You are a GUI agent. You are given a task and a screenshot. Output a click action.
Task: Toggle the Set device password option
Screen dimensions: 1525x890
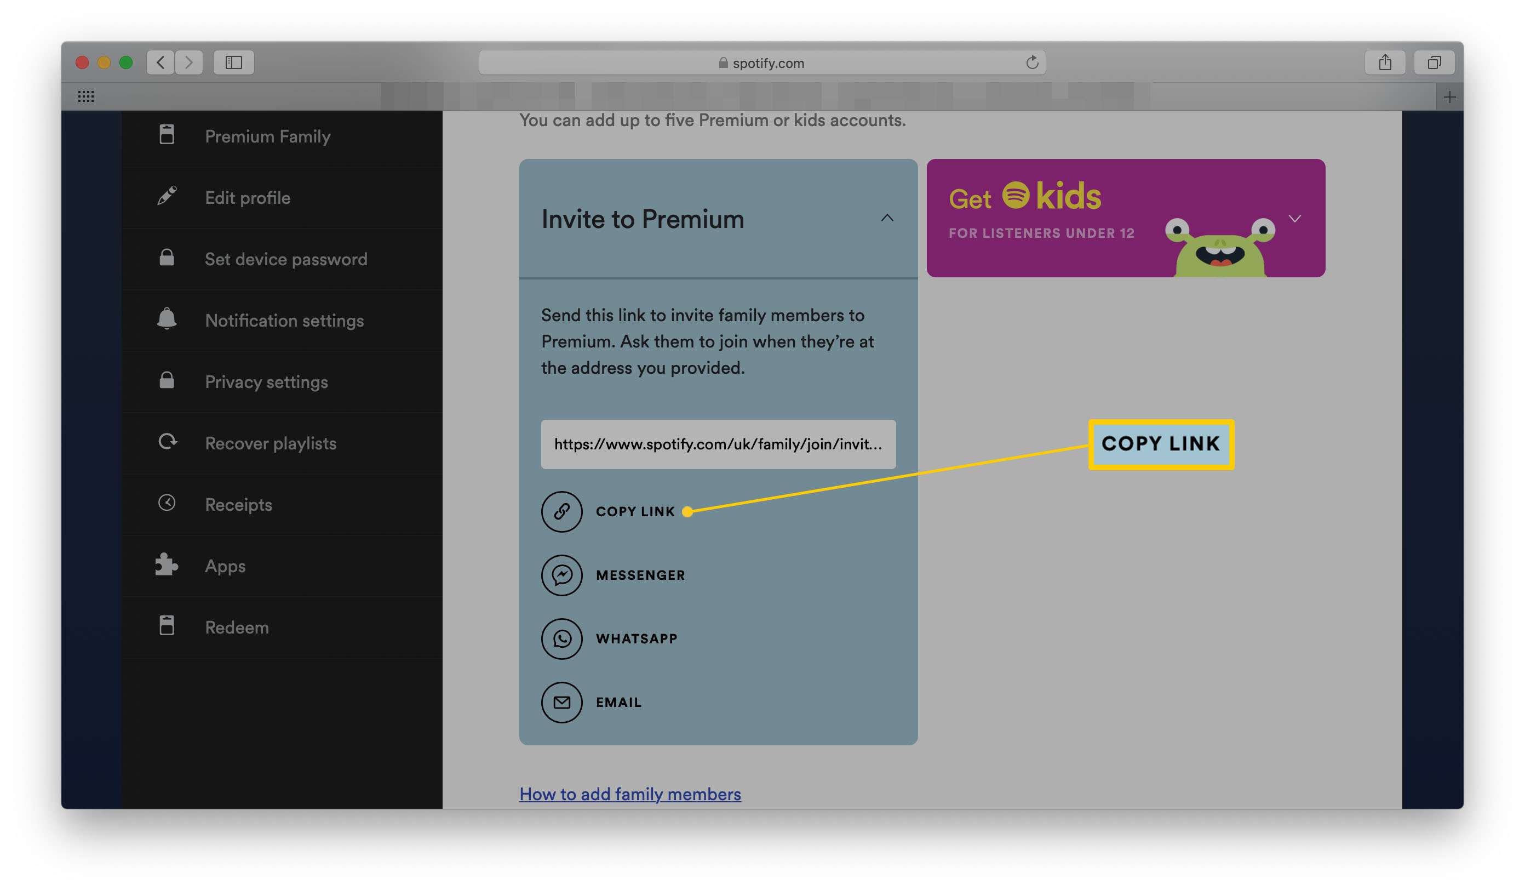click(286, 259)
